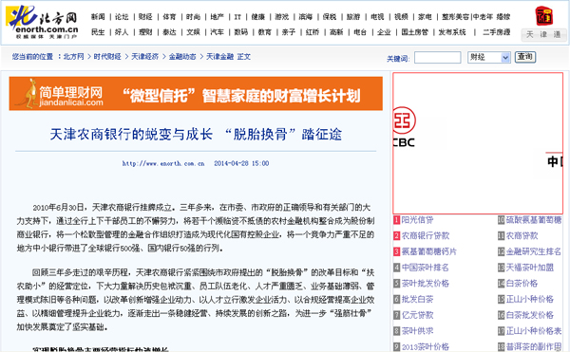
Task: Click the 农商贷款 sidebar link
Action: click(522, 236)
